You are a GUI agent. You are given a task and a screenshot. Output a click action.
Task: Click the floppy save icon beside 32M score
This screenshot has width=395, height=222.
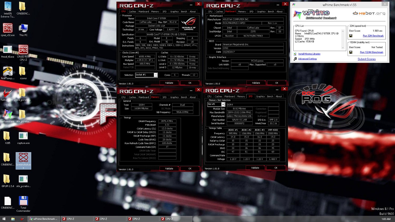(x=351, y=36)
